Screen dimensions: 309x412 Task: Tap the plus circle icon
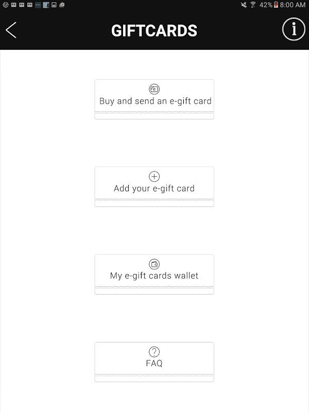[x=154, y=177]
